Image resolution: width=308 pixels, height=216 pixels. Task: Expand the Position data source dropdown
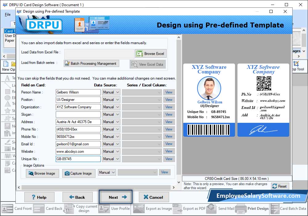[111, 100]
